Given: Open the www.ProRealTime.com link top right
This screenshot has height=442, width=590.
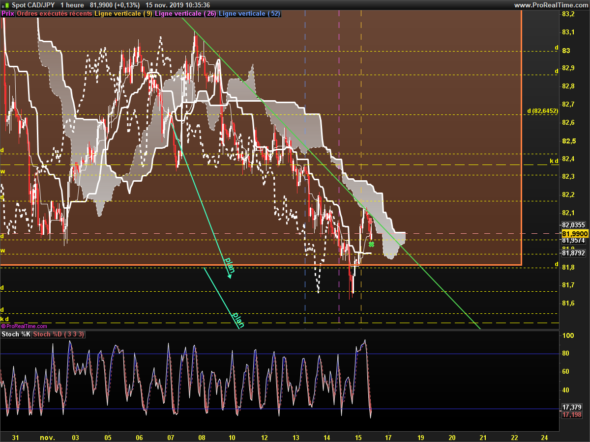Looking at the screenshot, I should click(x=550, y=5).
